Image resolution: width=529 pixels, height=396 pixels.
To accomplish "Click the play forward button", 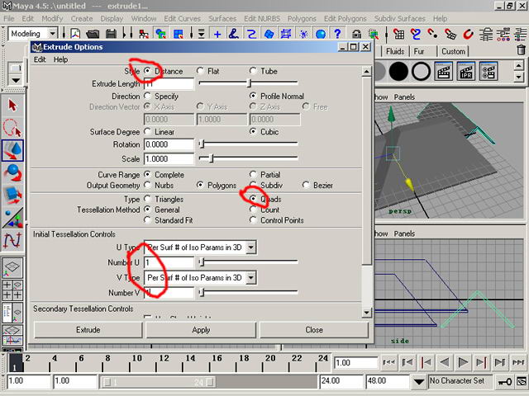I will pos(463,363).
